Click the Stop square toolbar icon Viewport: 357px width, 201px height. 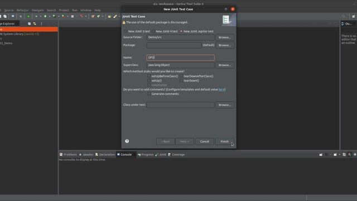click(73, 16)
